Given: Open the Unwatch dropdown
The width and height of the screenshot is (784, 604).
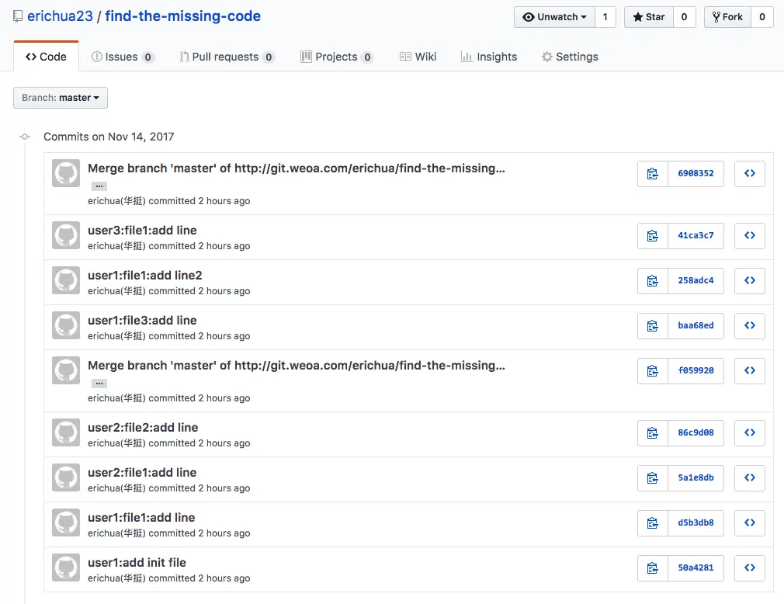Looking at the screenshot, I should tap(554, 17).
